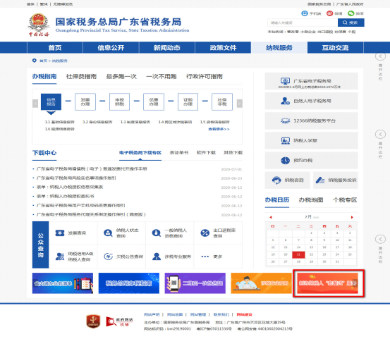The image size is (390, 339).
Task: Advance the tax guide steps carousel right
Action: (240, 104)
